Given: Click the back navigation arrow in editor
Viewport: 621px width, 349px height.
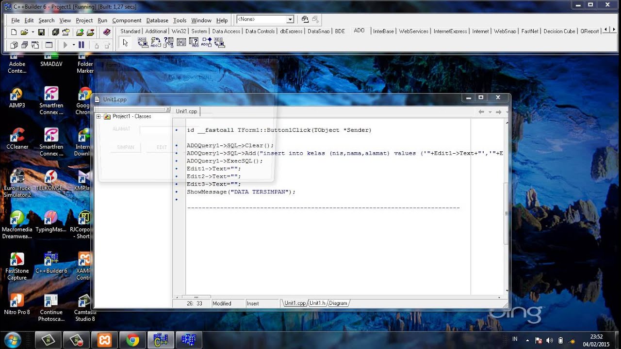Looking at the screenshot, I should [x=481, y=112].
